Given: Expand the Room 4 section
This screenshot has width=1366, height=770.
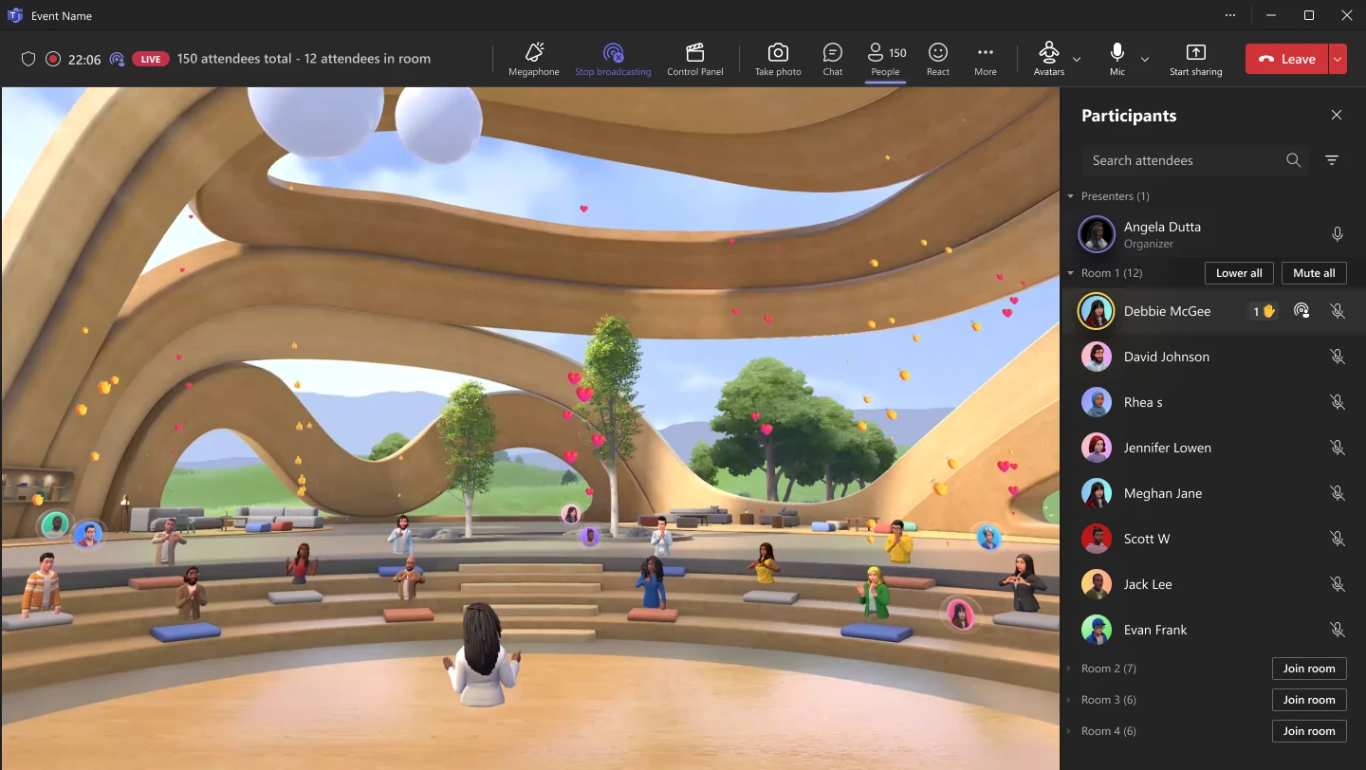Looking at the screenshot, I should coord(1071,731).
